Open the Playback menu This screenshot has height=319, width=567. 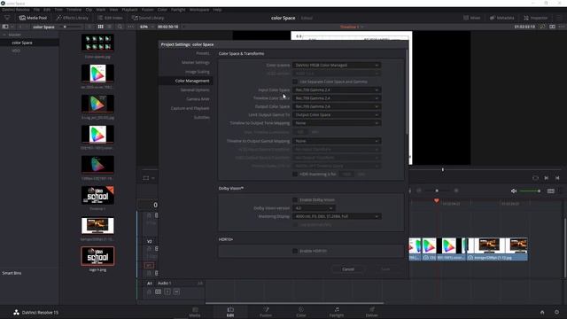click(129, 10)
